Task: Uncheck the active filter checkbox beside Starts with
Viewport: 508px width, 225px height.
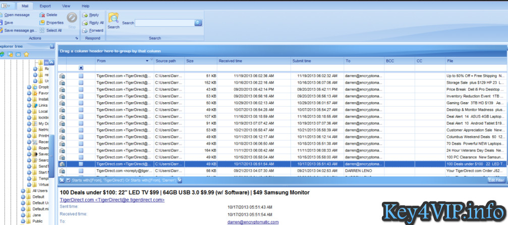Action: click(x=69, y=180)
